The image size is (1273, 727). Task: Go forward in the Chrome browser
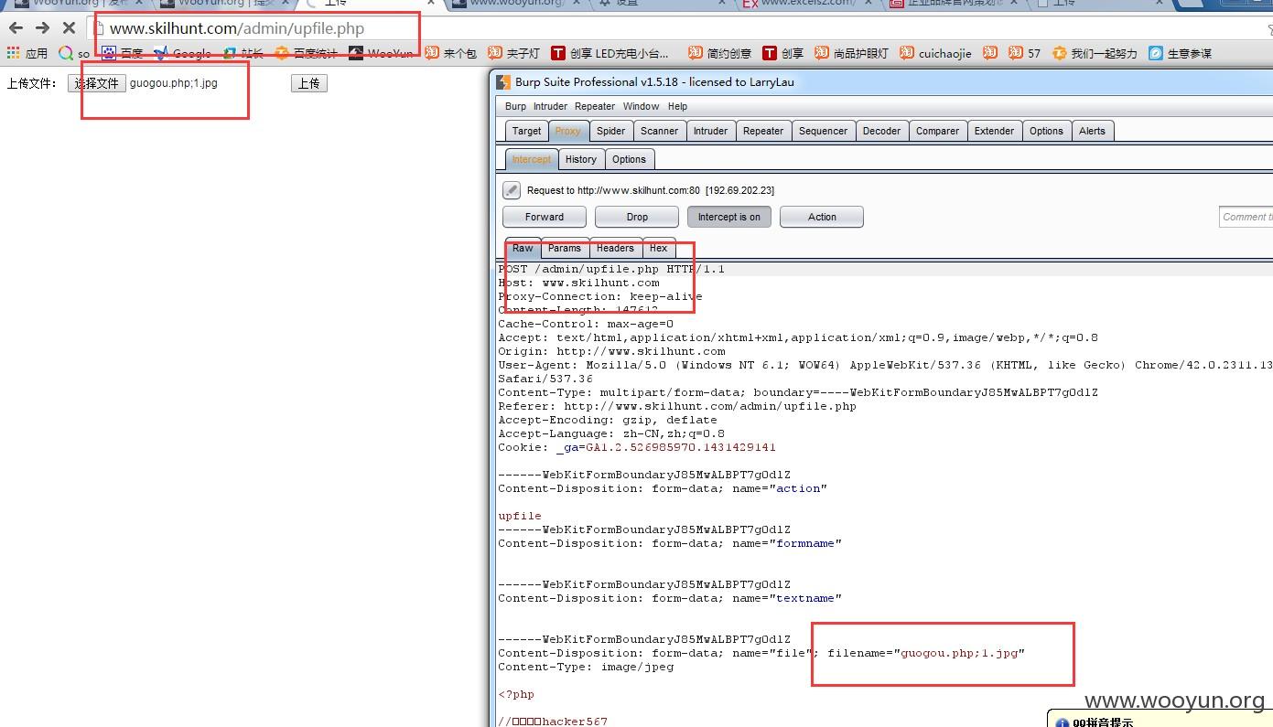(42, 28)
